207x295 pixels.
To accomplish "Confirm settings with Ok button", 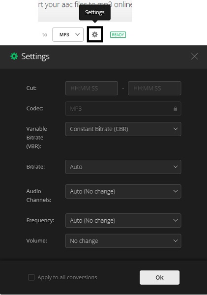I will 160,277.
